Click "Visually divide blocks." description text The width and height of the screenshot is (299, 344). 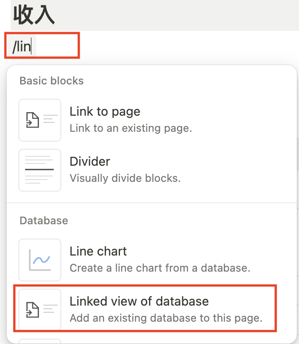125,178
